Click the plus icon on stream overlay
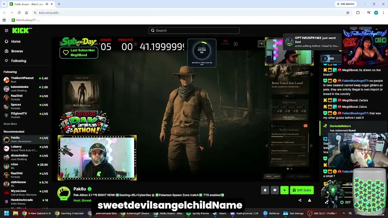The image size is (388, 218). click(261, 44)
